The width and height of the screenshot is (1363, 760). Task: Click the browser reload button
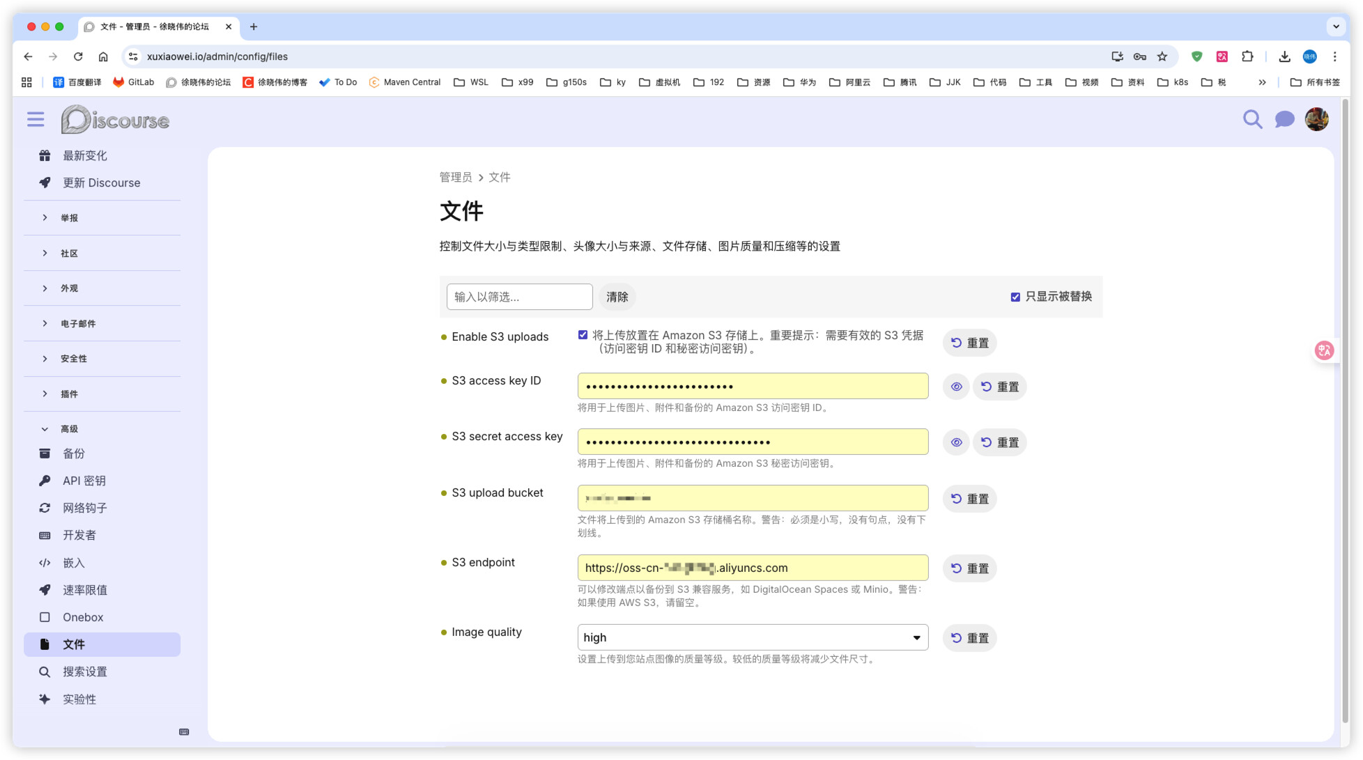(x=78, y=56)
